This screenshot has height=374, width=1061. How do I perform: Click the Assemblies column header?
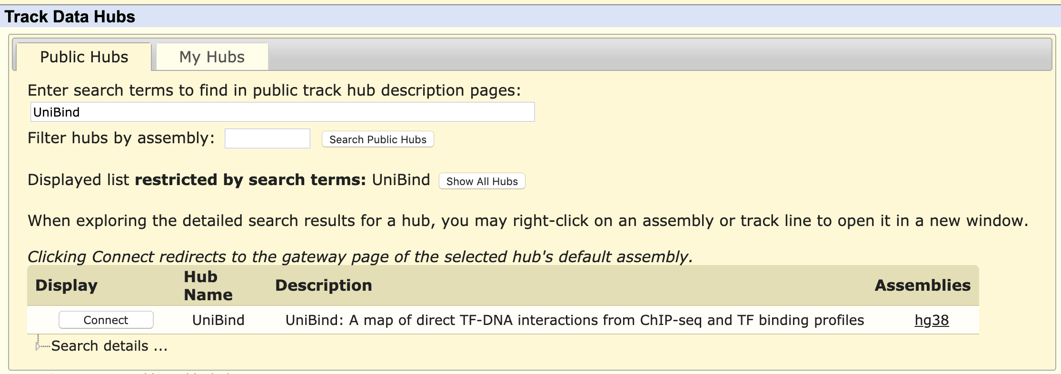click(922, 285)
